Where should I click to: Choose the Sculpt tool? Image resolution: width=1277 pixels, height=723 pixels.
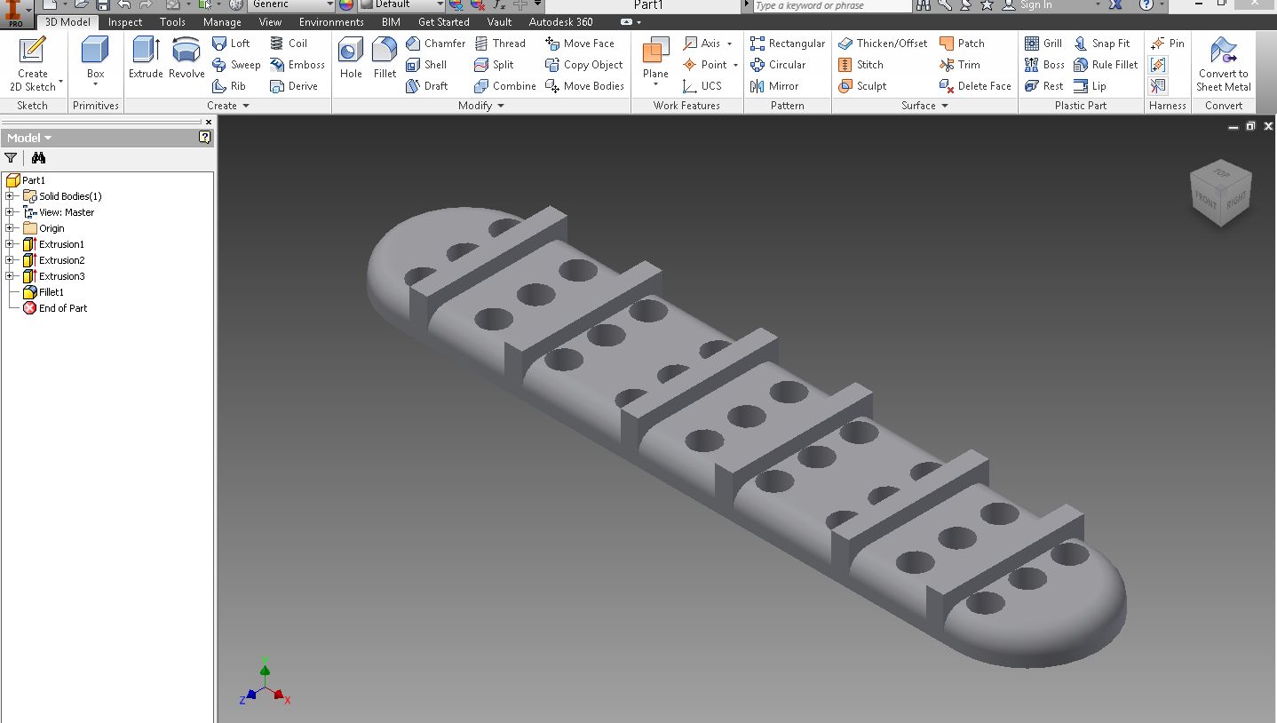862,86
